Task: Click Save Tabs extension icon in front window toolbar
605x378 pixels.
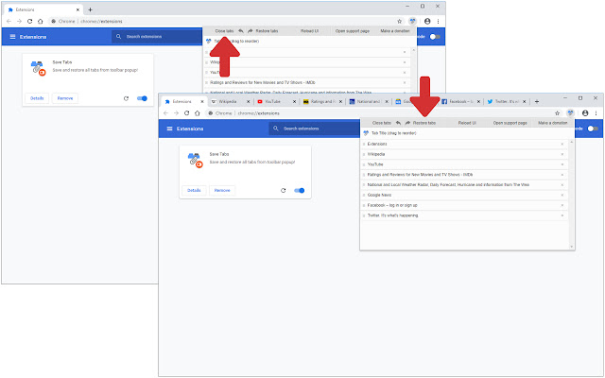Action: point(570,113)
